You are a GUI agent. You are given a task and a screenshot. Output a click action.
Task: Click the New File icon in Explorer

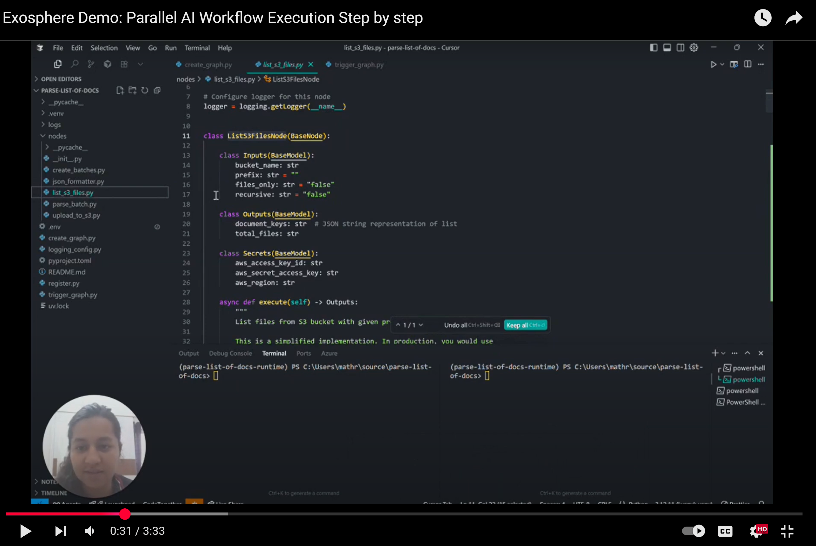pyautogui.click(x=120, y=90)
